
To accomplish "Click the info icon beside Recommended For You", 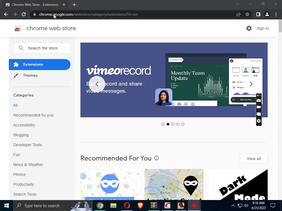I will (156, 158).
